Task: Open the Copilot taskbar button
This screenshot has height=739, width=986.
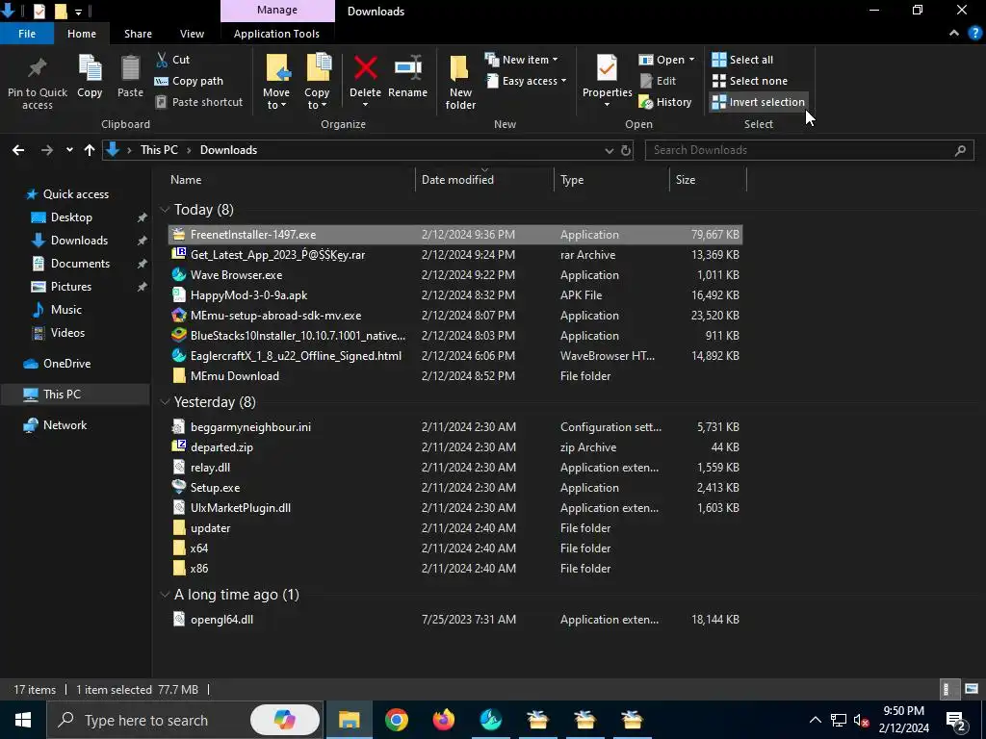Action: [x=284, y=720]
